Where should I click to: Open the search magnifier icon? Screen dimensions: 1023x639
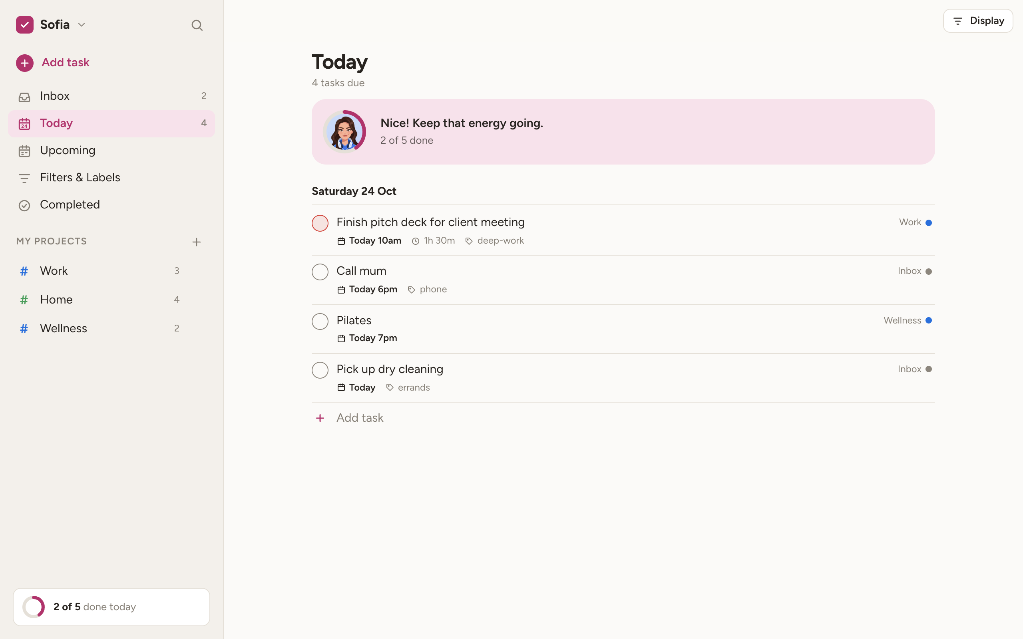point(197,25)
